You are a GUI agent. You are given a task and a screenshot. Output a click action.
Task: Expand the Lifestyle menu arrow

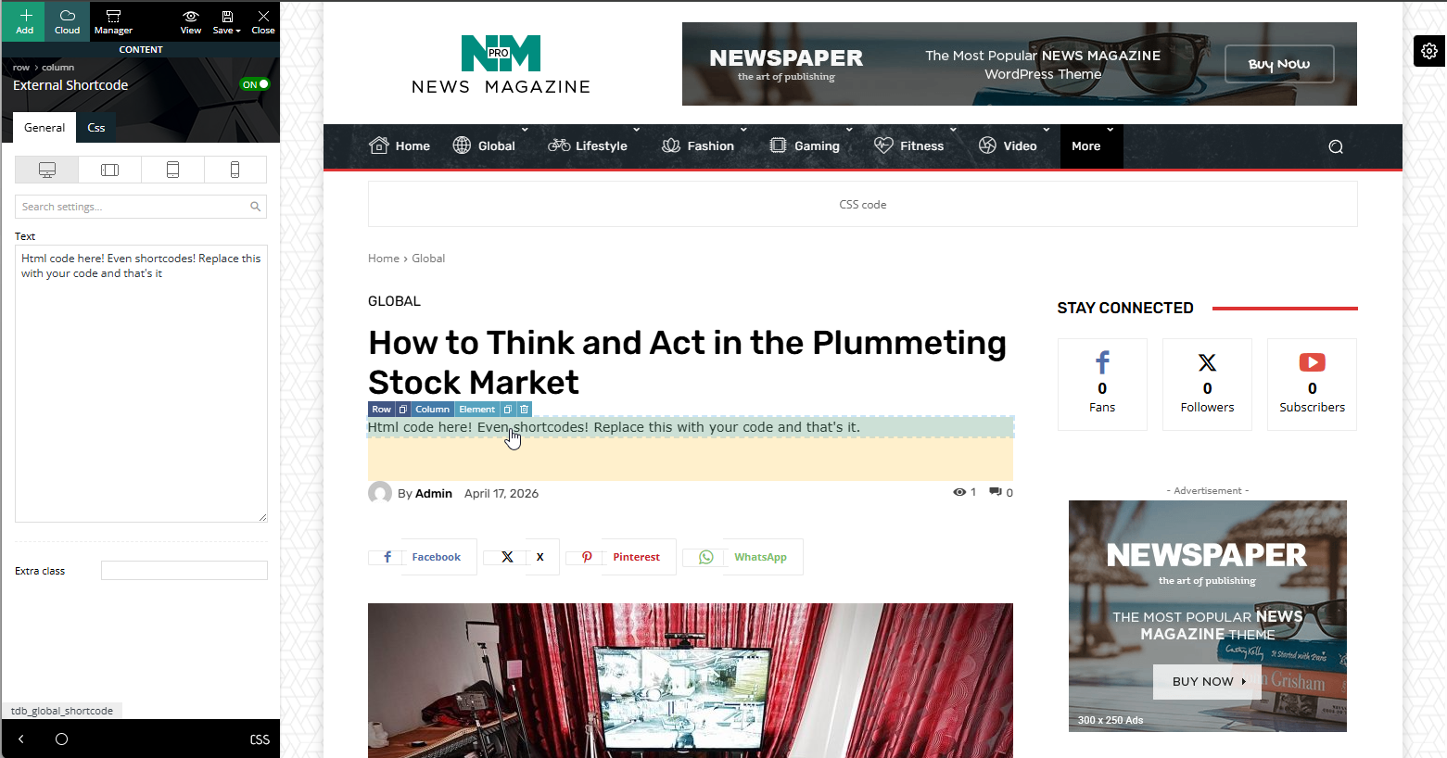coord(636,130)
